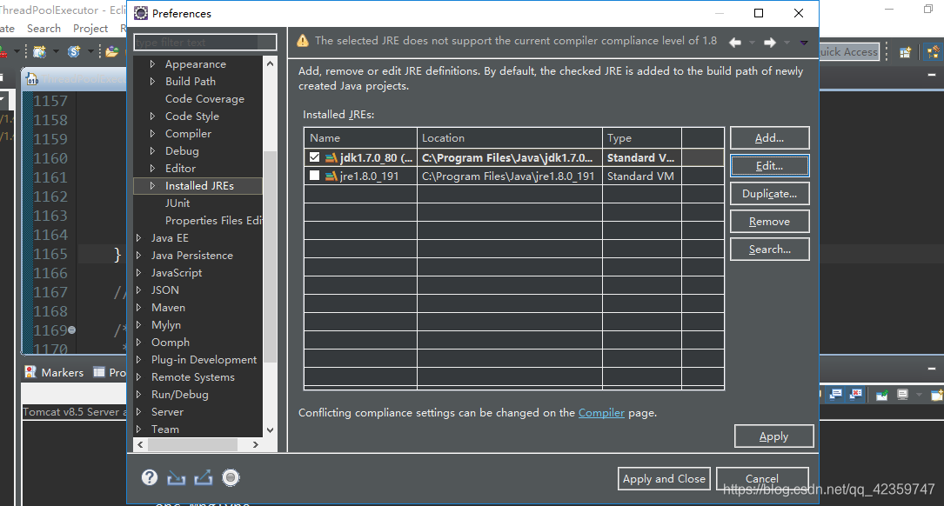Select Run/Debug in the preferences tree
This screenshot has width=944, height=506.
pos(180,395)
